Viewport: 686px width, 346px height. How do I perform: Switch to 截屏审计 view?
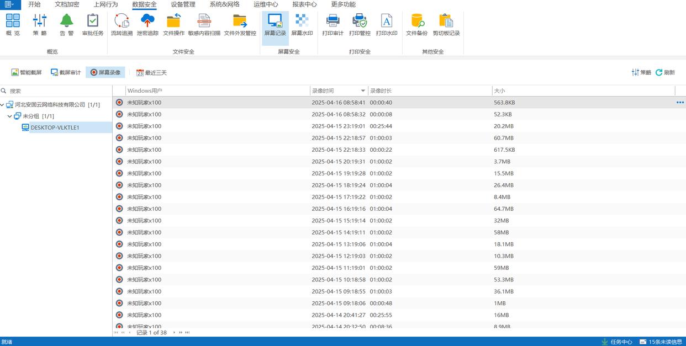click(x=66, y=72)
